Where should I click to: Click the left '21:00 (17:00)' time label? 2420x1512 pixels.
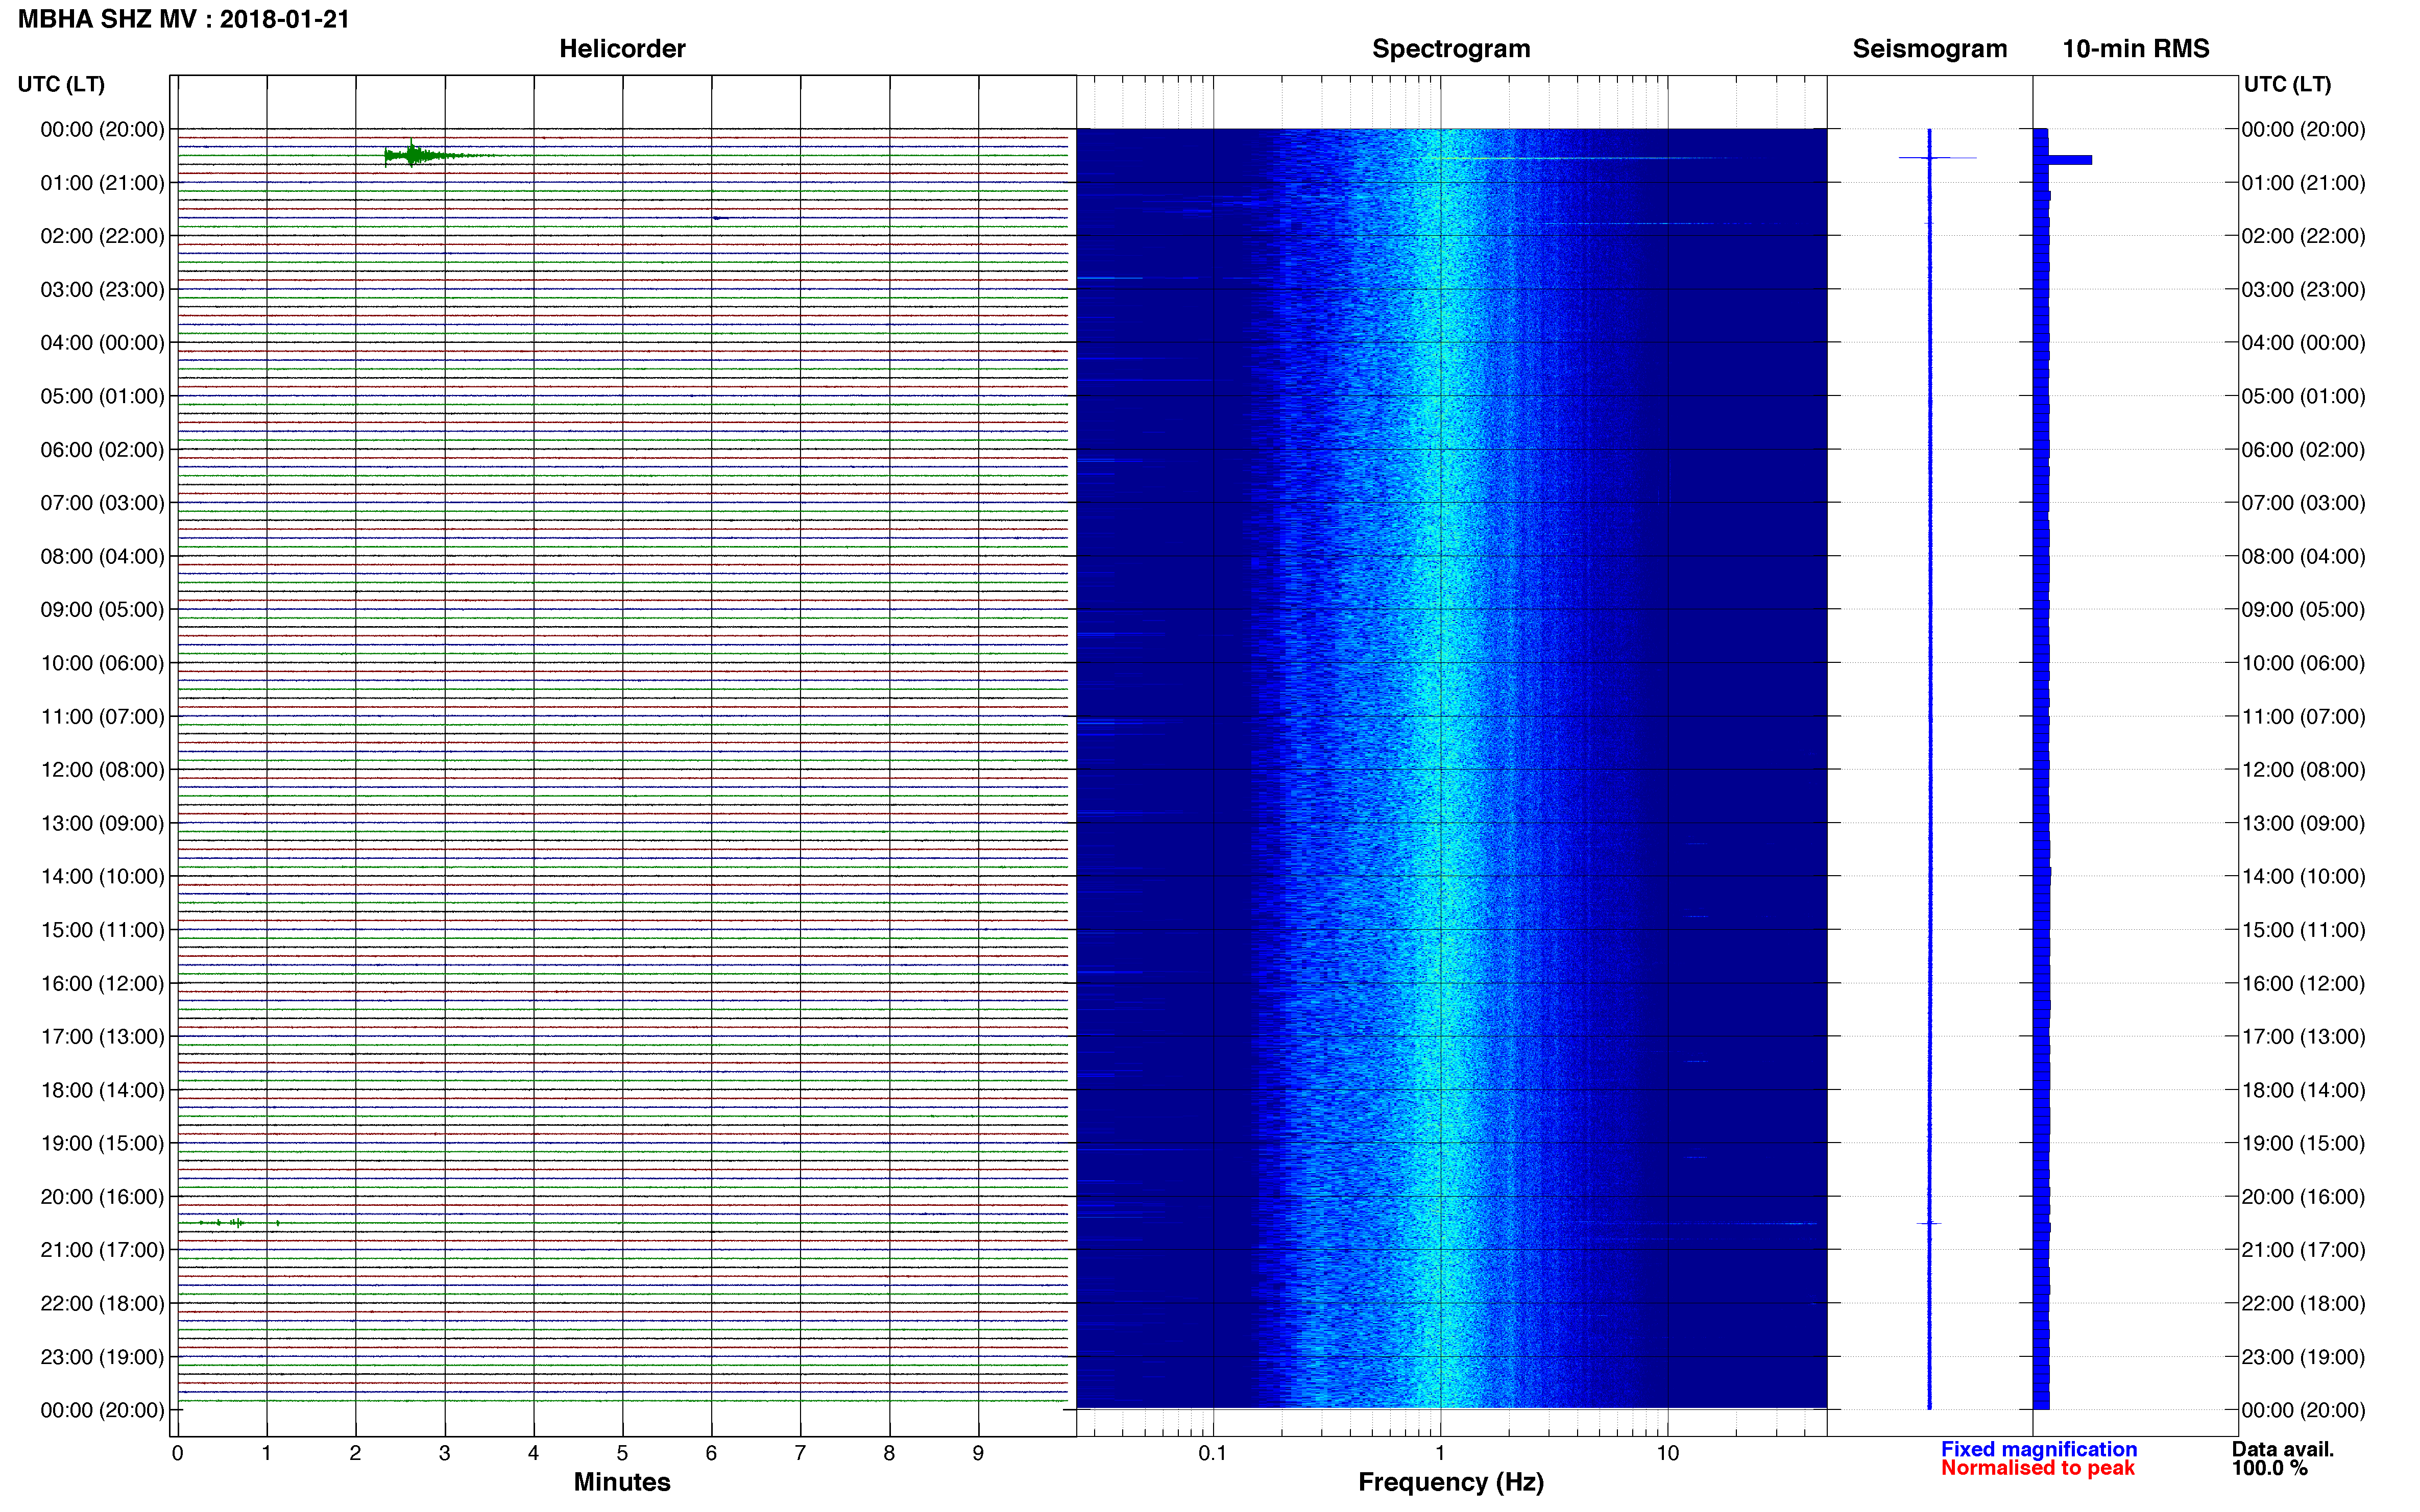pos(102,1250)
